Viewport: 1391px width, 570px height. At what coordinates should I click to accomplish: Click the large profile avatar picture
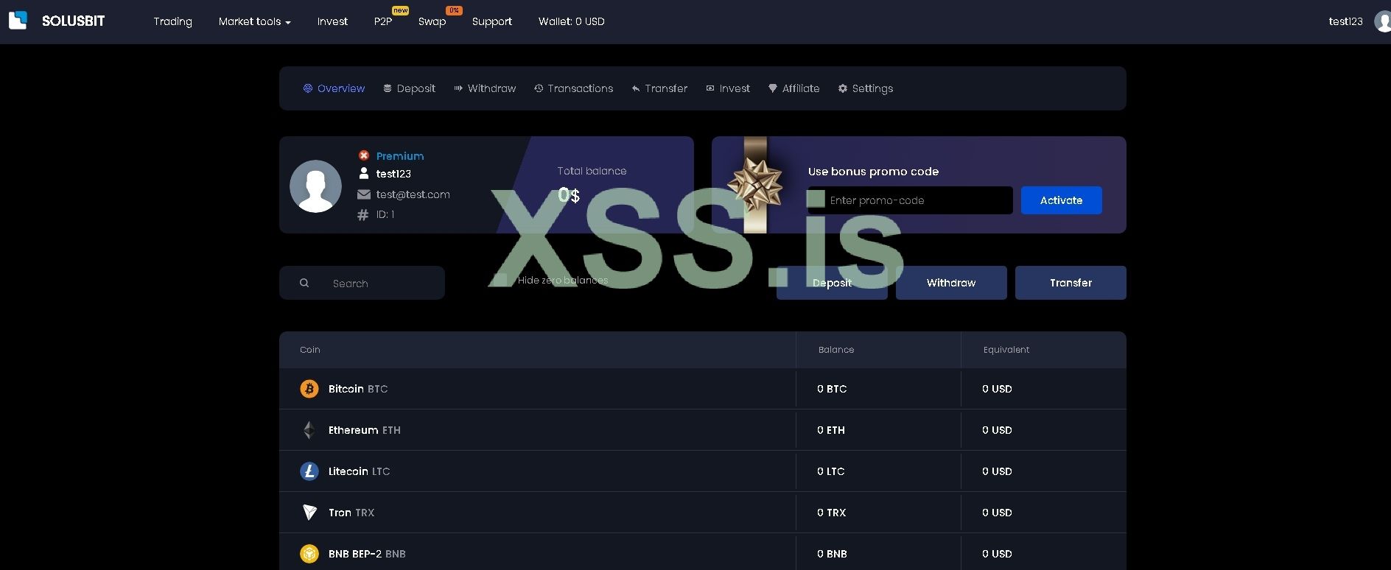pos(315,186)
